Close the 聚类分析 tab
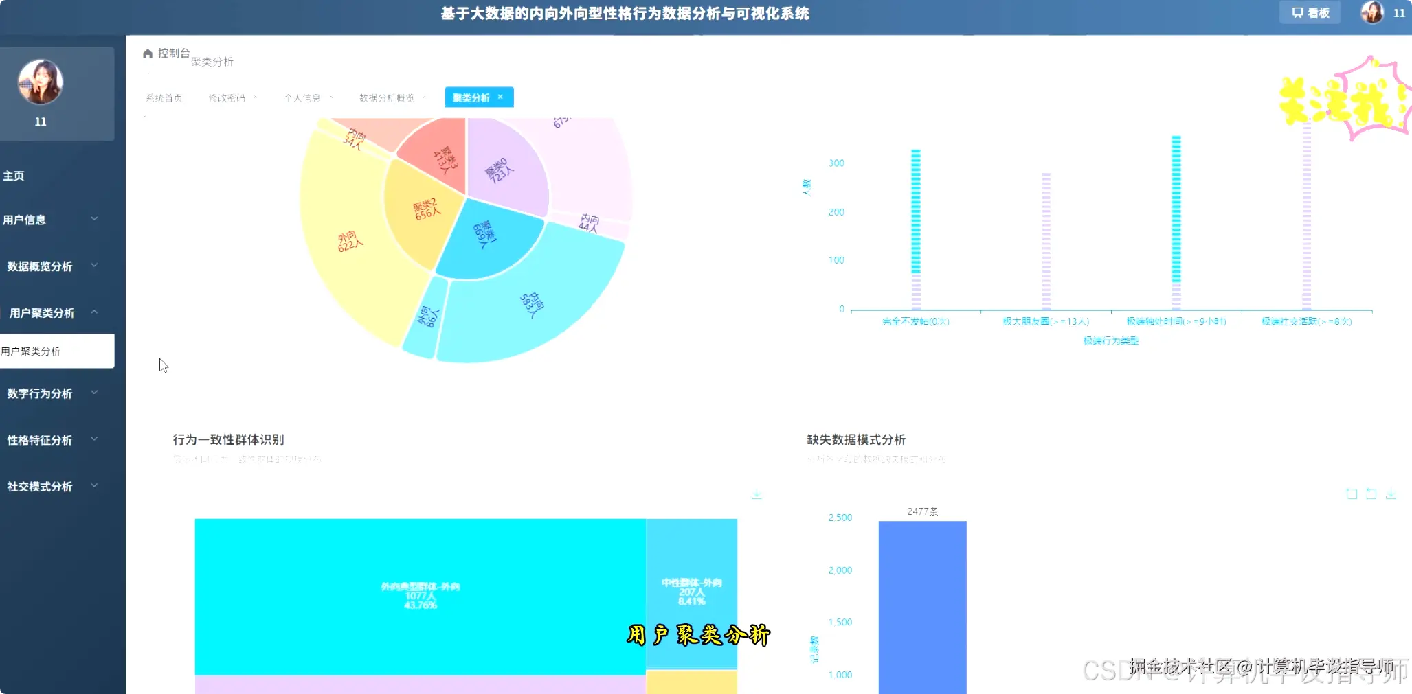This screenshot has width=1412, height=694. coord(500,97)
